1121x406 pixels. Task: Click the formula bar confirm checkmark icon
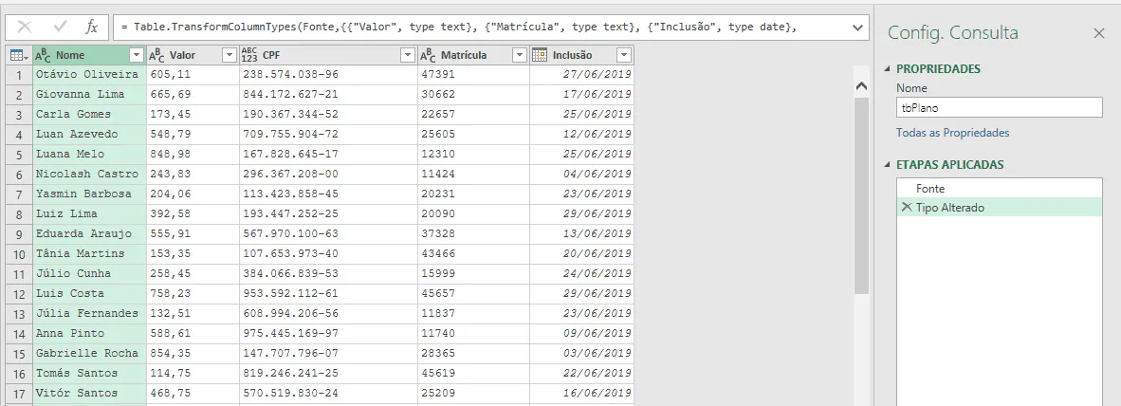click(x=60, y=28)
